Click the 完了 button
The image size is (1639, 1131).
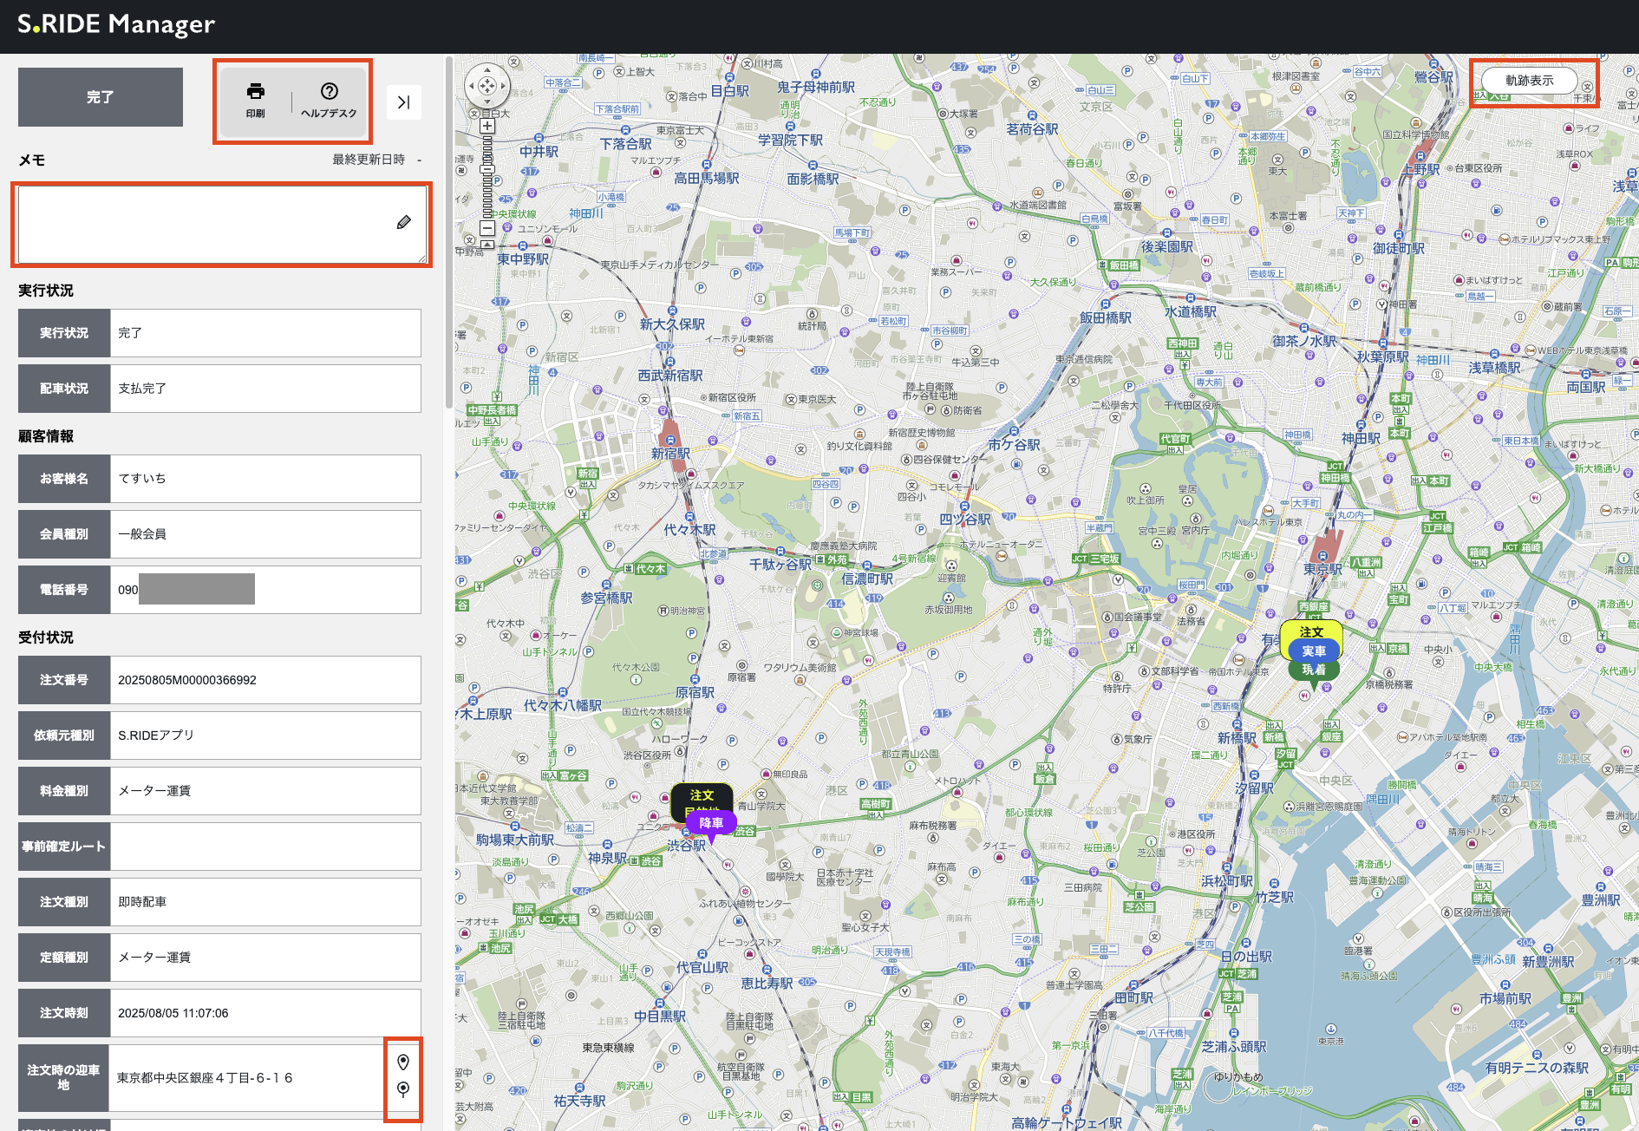click(101, 97)
